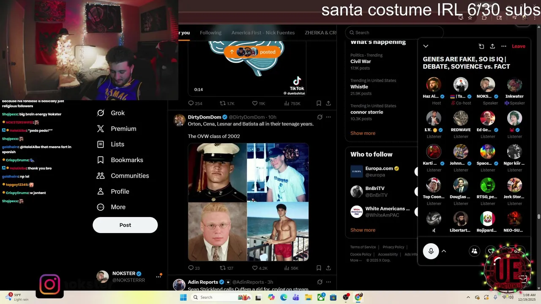Share the Space with the share icon
The height and width of the screenshot is (304, 541).
click(492, 46)
